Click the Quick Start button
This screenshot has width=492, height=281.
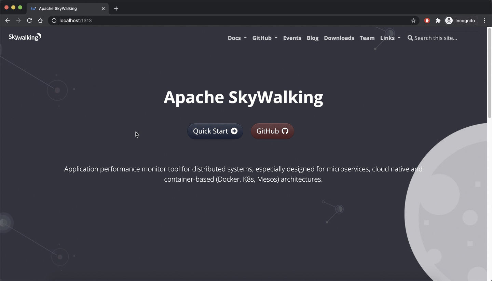pos(215,131)
